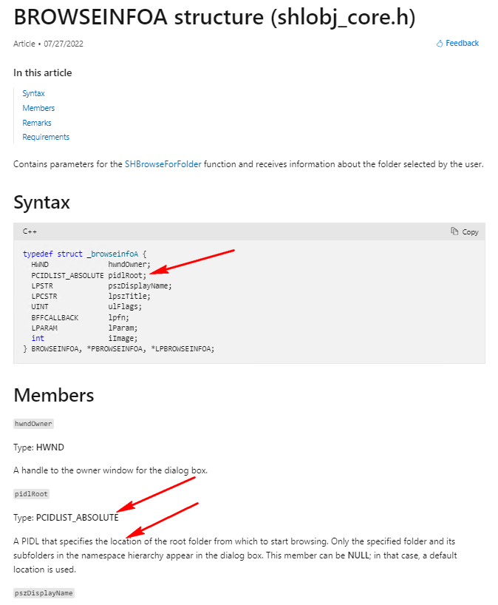Click the pidlRoot member name tag
Viewport: 498px width, 605px height.
click(x=31, y=493)
